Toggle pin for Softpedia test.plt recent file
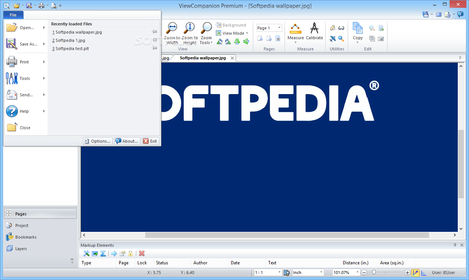 [x=154, y=49]
